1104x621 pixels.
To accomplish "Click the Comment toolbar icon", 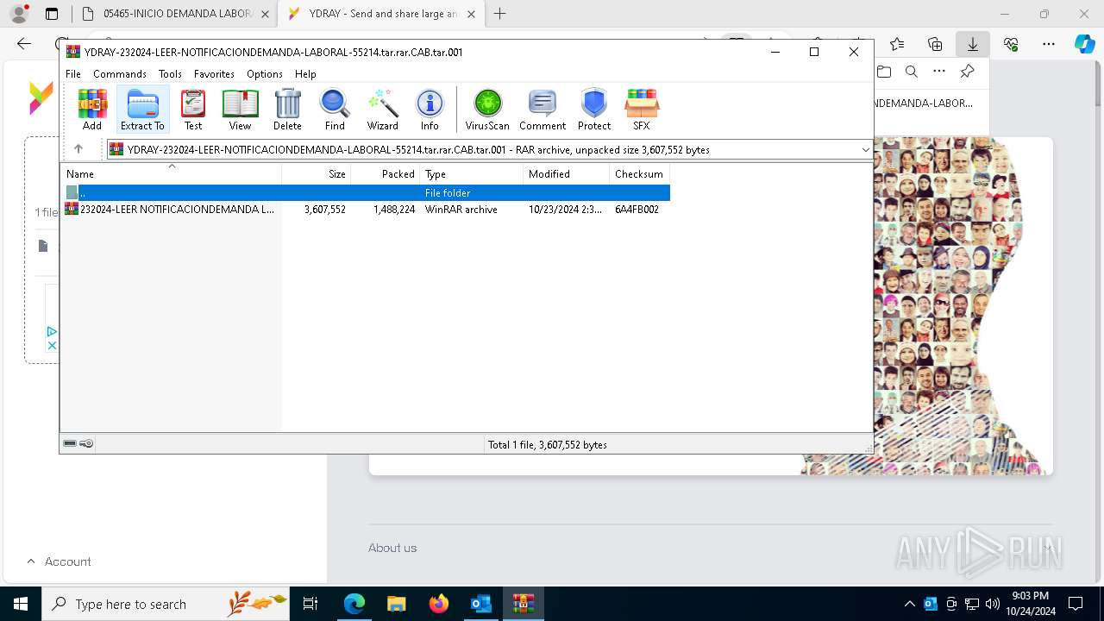I will click(543, 110).
